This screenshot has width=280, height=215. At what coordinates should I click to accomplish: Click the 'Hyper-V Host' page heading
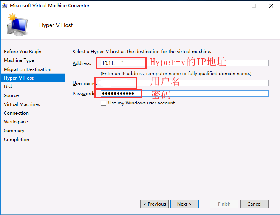(56, 25)
